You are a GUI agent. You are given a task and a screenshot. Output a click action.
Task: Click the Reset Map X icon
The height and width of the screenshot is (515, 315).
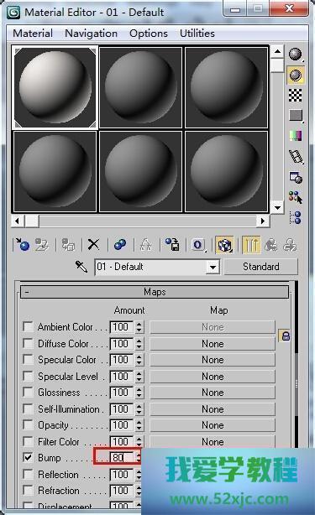(x=94, y=245)
